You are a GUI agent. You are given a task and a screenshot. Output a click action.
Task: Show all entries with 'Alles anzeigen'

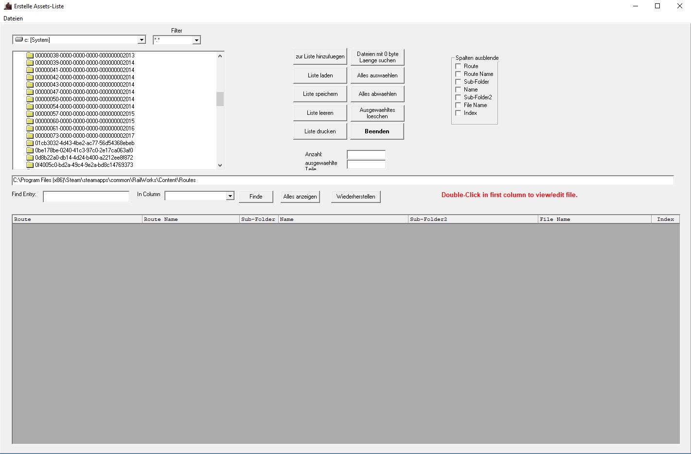[300, 197]
